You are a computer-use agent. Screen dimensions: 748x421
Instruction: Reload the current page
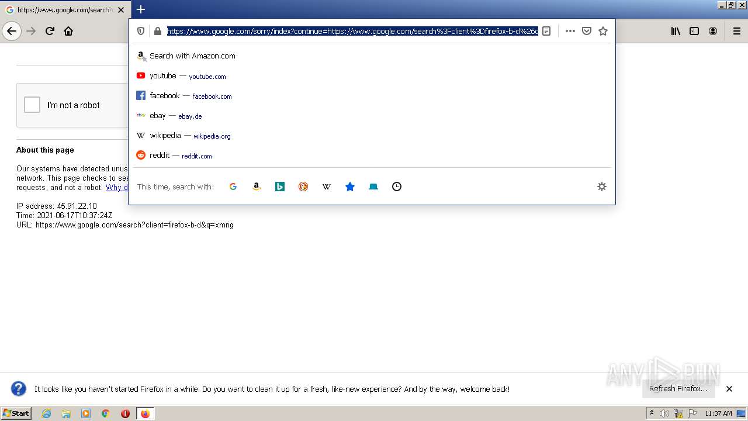point(50,31)
